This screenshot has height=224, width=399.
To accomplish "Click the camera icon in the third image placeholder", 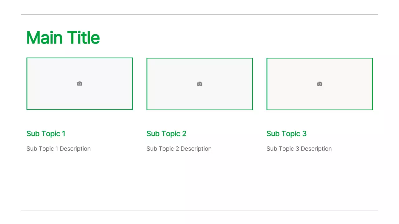I will tap(320, 84).
